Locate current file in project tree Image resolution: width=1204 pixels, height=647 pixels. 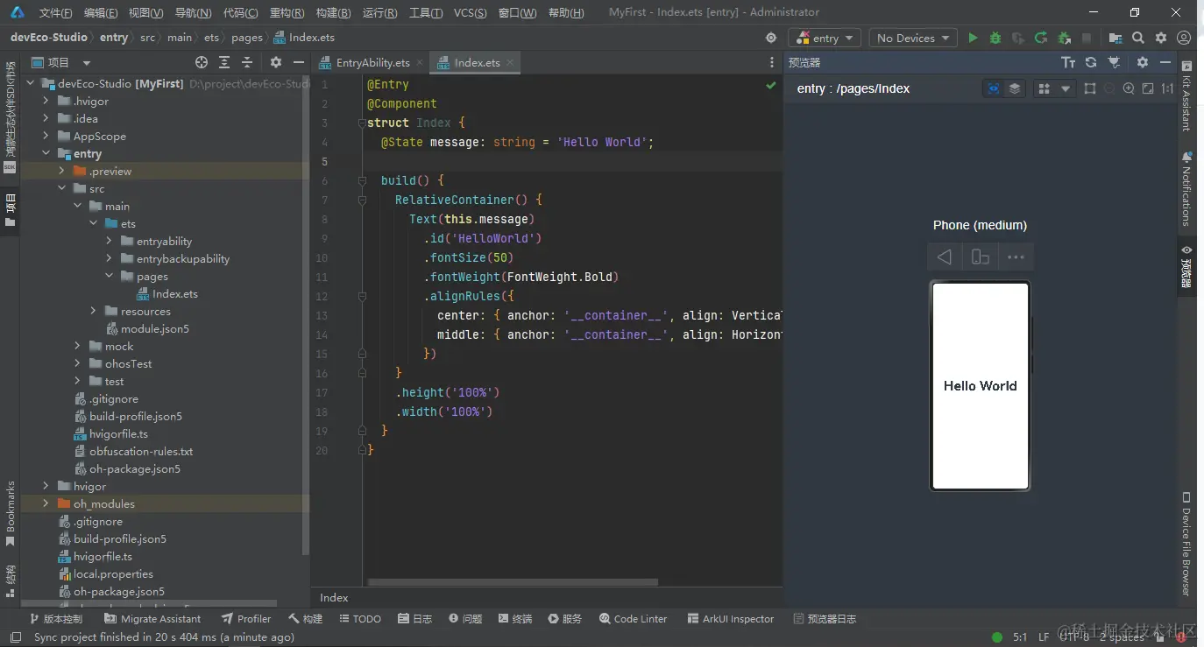(202, 62)
